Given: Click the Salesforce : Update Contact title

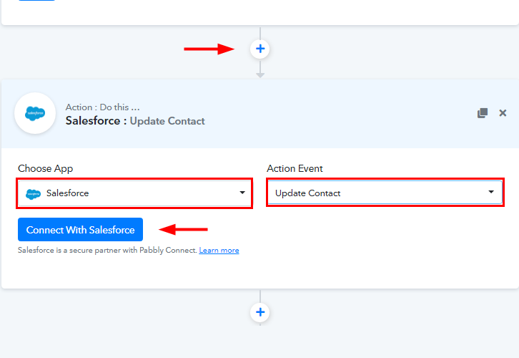Looking at the screenshot, I should click(x=135, y=121).
